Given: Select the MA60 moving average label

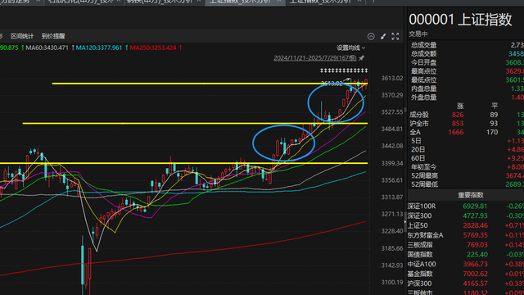Looking at the screenshot, I should pyautogui.click(x=47, y=48).
